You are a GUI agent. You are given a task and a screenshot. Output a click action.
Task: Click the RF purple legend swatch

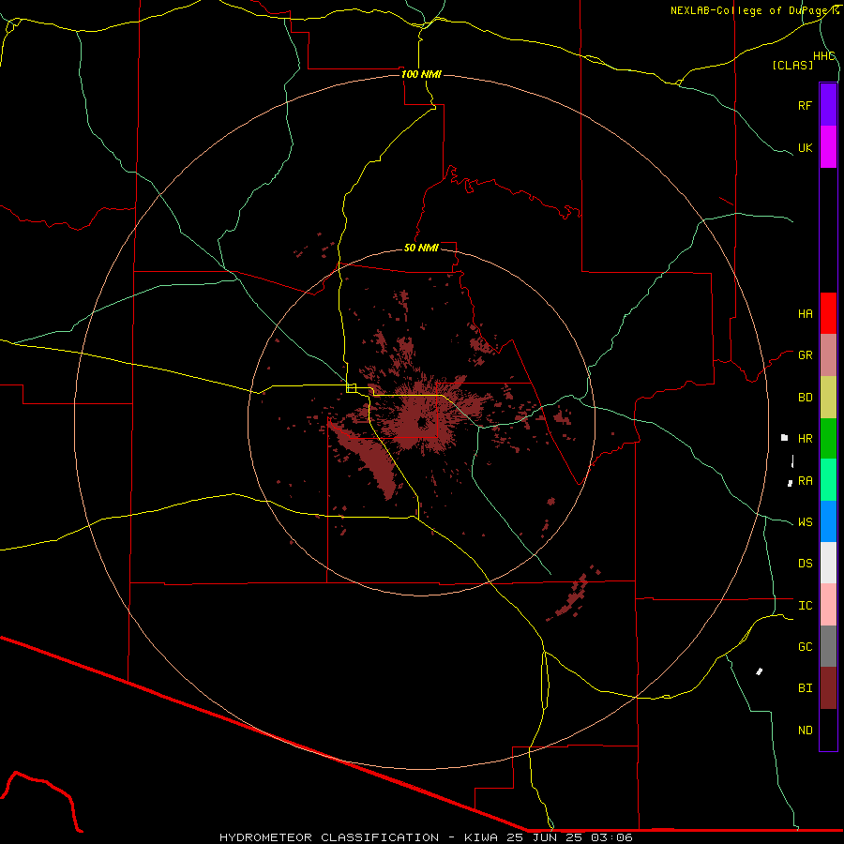[828, 105]
